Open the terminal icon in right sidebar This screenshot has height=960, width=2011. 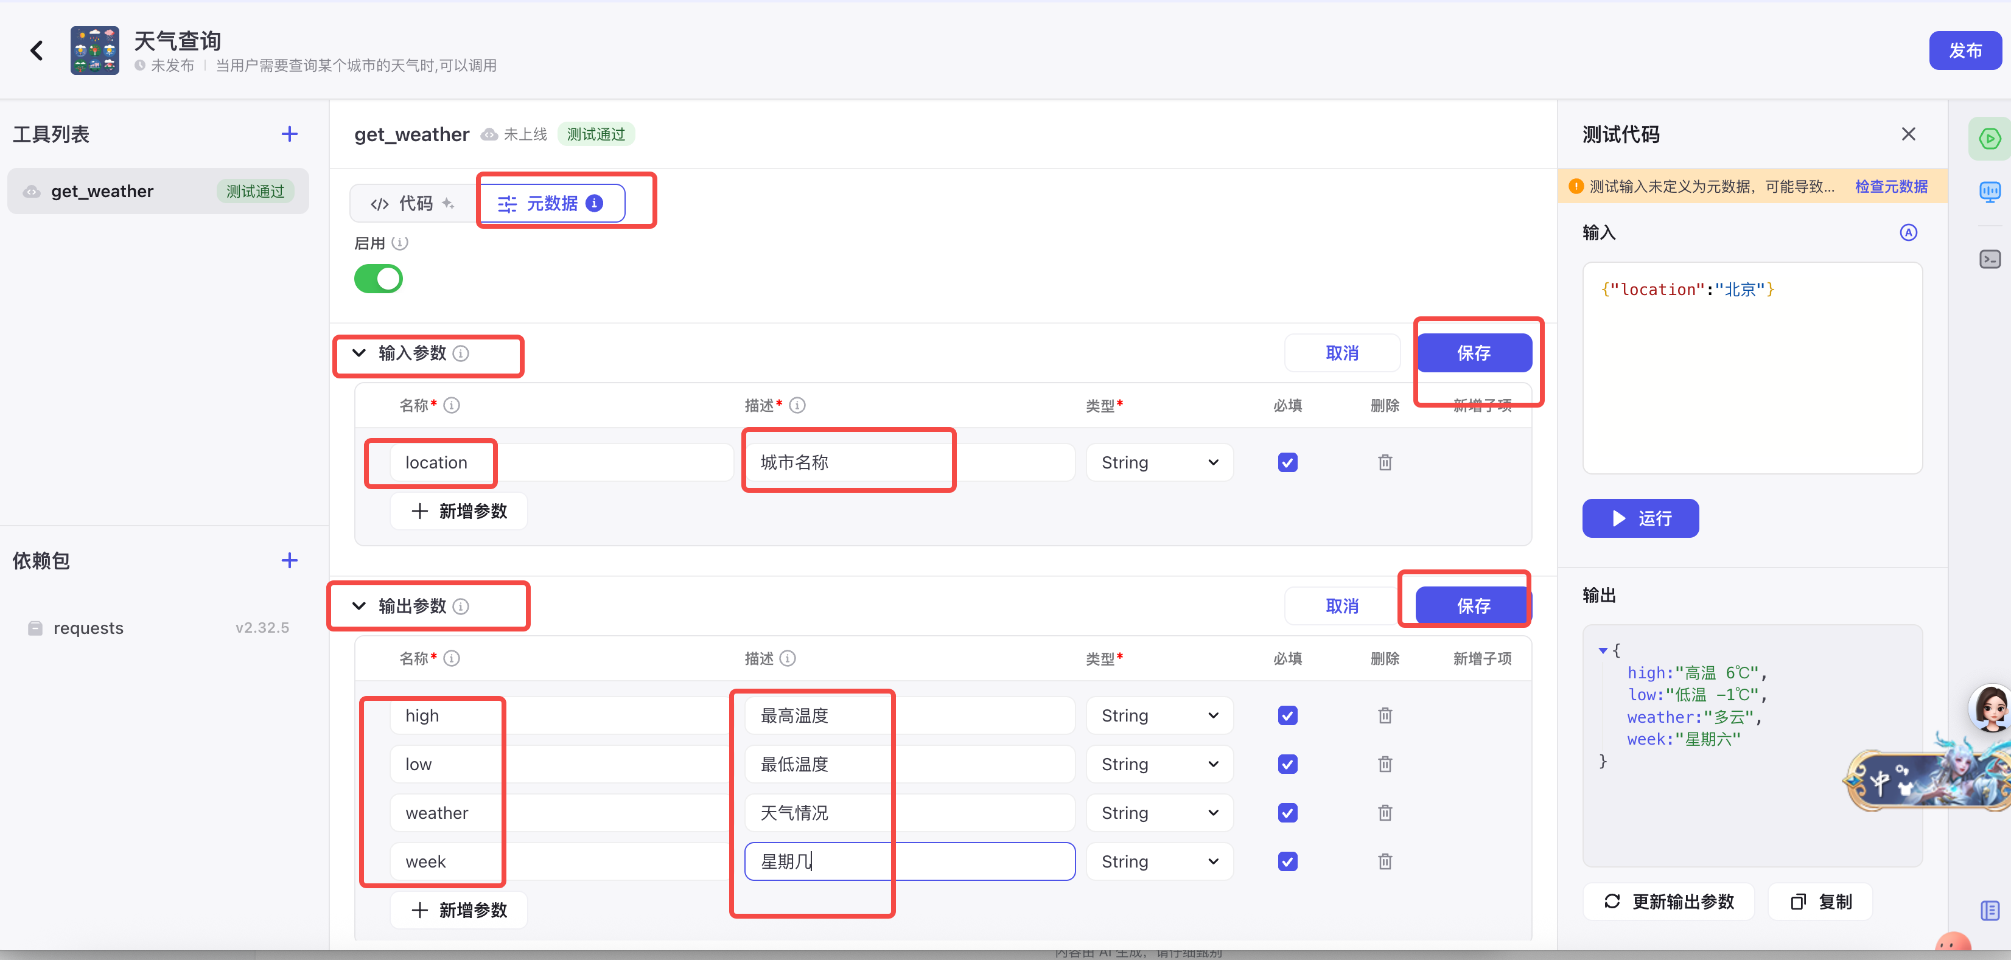click(1989, 259)
